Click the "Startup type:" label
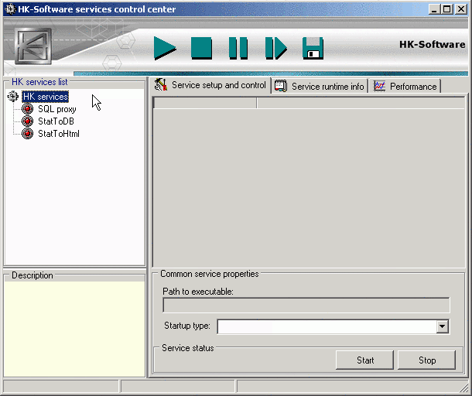The image size is (472, 396). pos(187,326)
